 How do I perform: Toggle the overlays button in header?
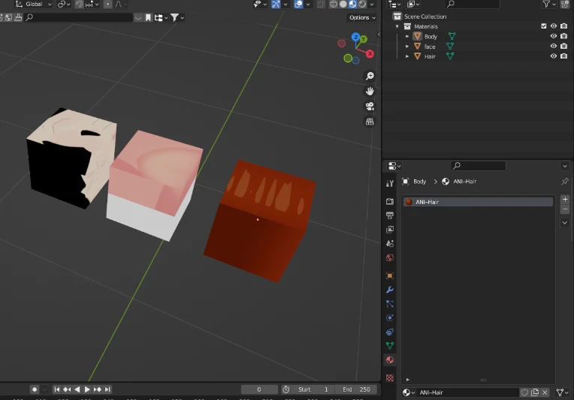tap(299, 4)
